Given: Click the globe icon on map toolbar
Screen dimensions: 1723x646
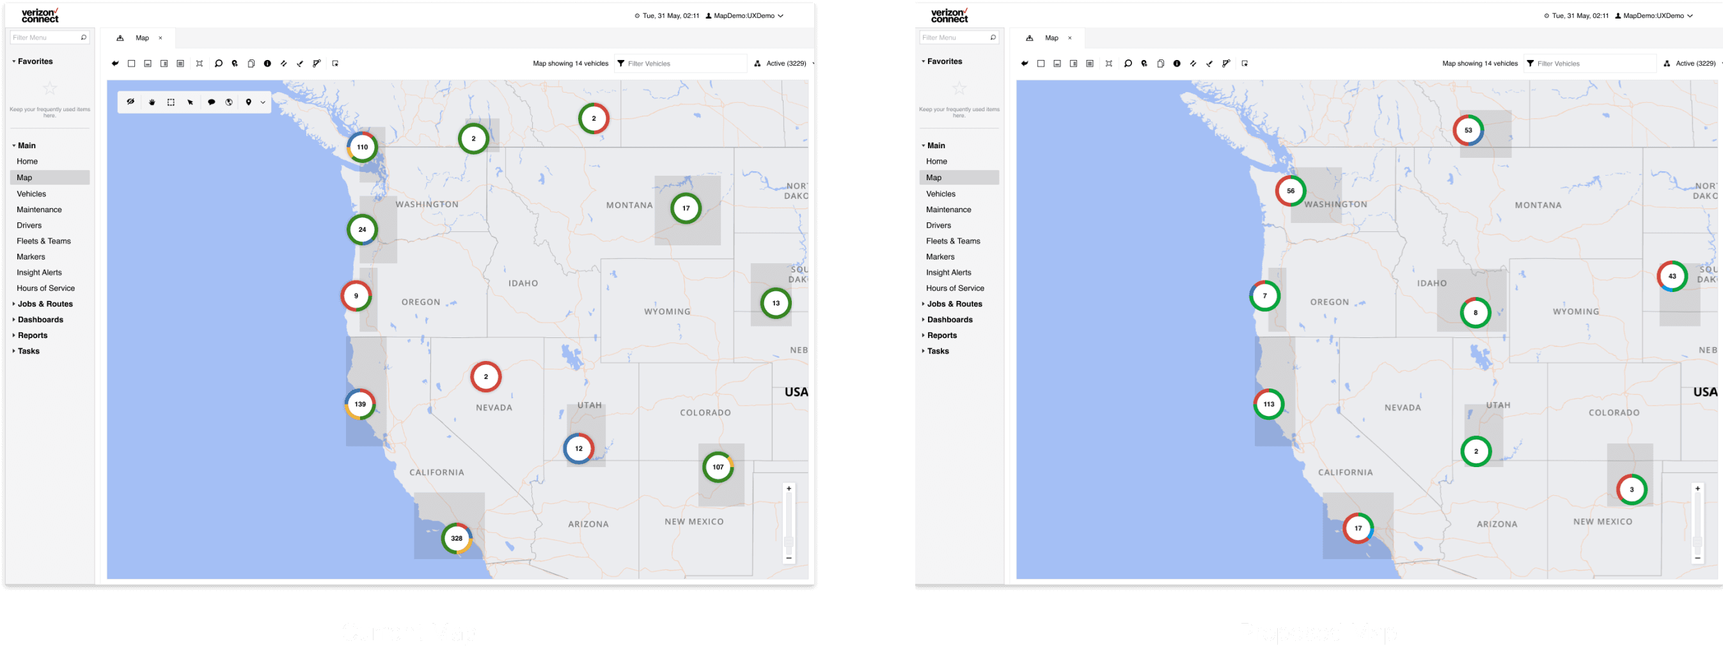Looking at the screenshot, I should 230,102.
